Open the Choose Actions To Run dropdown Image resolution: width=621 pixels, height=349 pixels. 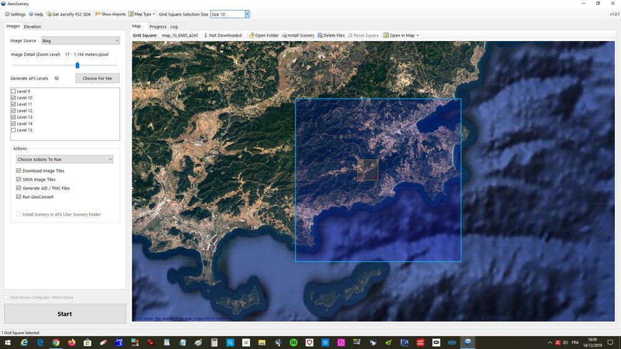(x=65, y=159)
